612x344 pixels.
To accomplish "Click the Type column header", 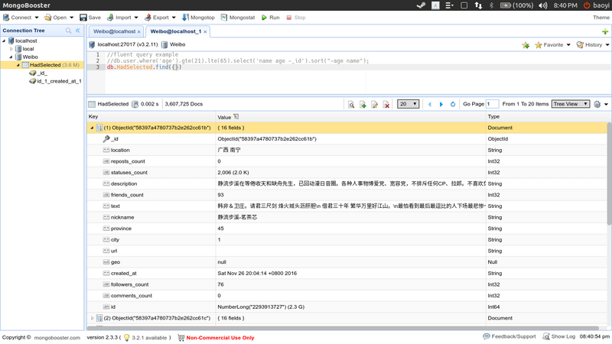I will 546,117.
